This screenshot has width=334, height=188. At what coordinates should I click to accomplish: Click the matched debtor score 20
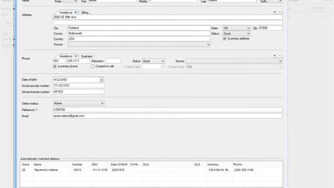[23, 170]
